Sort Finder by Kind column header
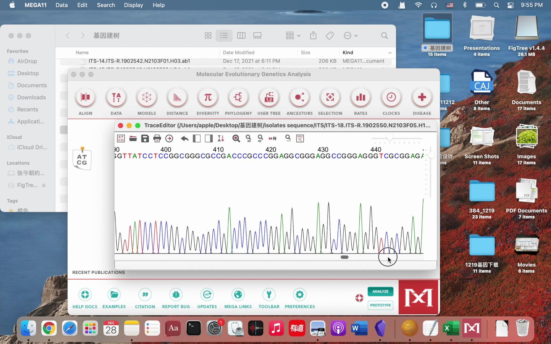This screenshot has height=344, width=551. 367,52
